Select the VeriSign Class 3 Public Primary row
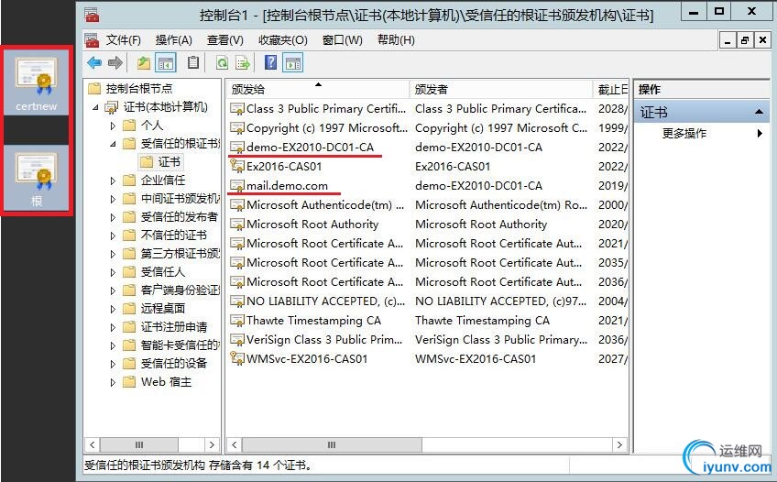Viewport: 777px width, 482px height. [x=428, y=340]
